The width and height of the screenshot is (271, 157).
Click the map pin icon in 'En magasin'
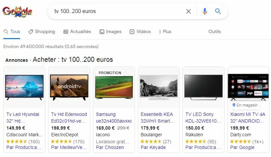point(234,105)
